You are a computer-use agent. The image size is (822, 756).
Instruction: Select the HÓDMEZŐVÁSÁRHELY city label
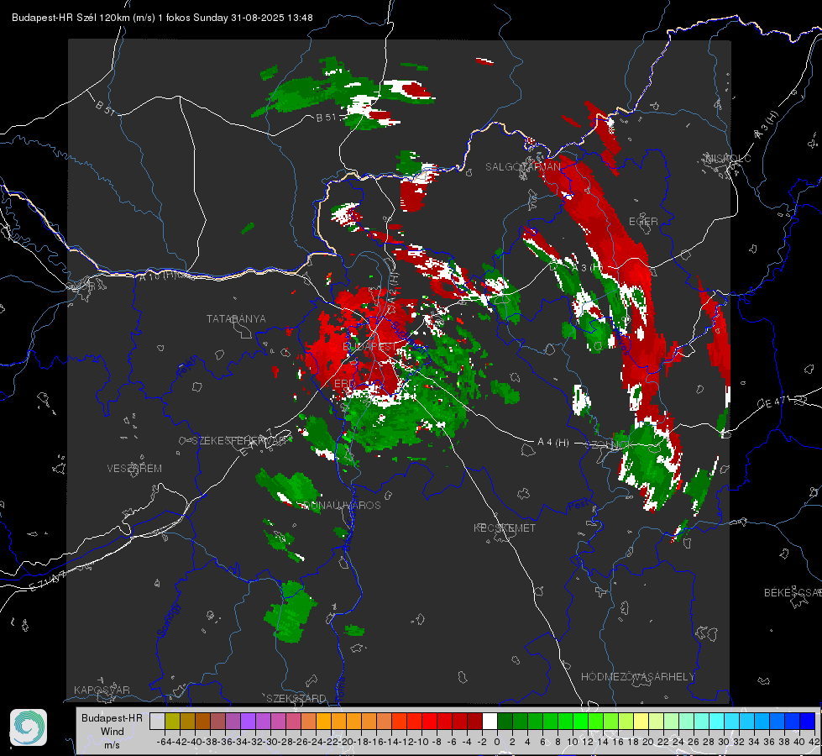tap(637, 677)
